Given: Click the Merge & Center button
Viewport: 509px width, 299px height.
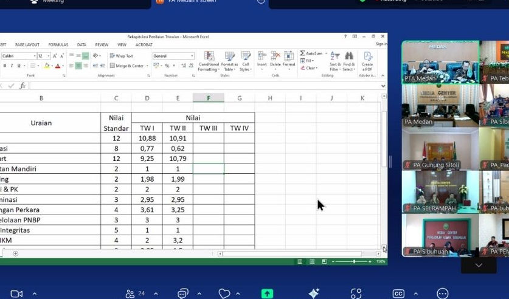Looking at the screenshot, I should tap(126, 66).
